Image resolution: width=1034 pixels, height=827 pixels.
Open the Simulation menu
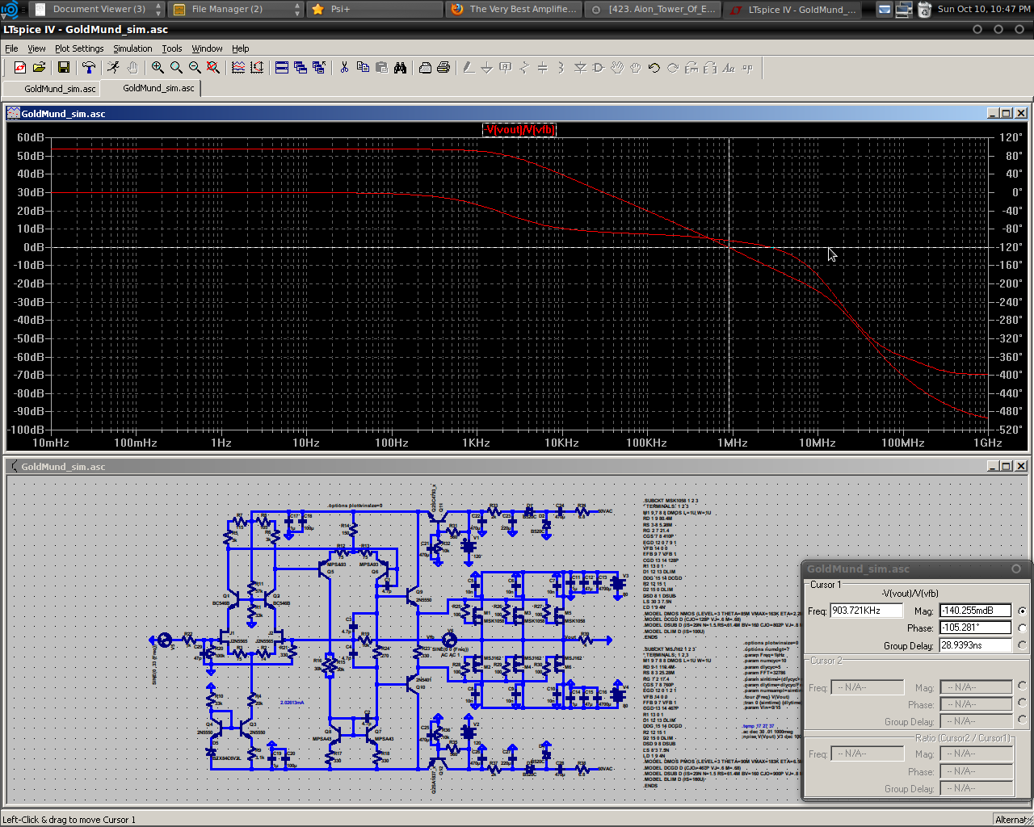pyautogui.click(x=132, y=48)
